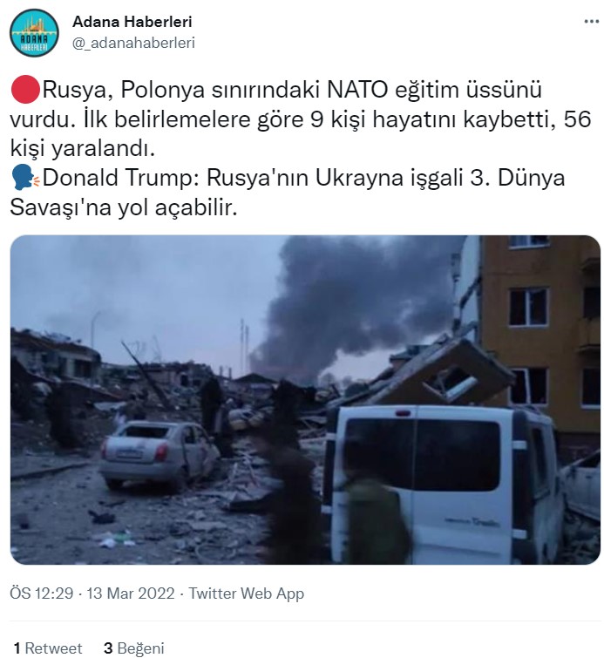Viewport: 604px width, 658px height.
Task: Open the Twitter Web App source link
Action: click(x=246, y=594)
